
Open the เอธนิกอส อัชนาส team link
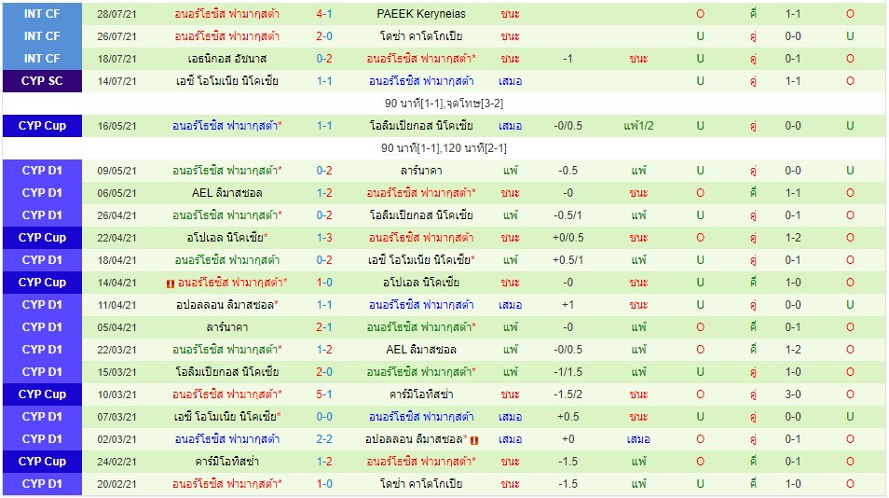coord(226,59)
